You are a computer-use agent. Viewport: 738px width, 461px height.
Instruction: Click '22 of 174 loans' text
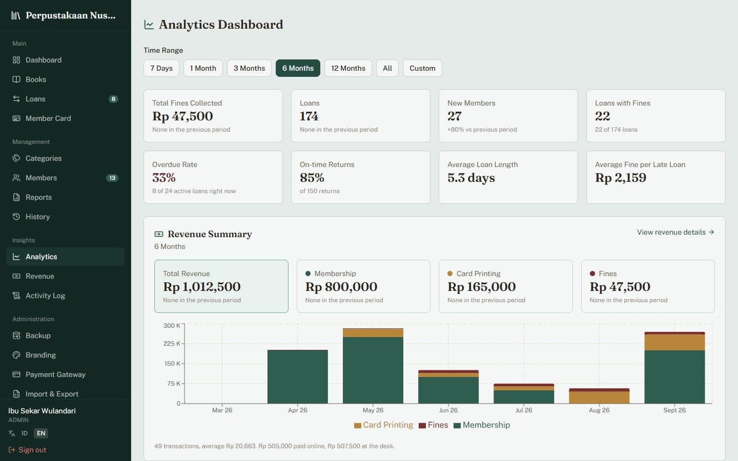point(616,130)
